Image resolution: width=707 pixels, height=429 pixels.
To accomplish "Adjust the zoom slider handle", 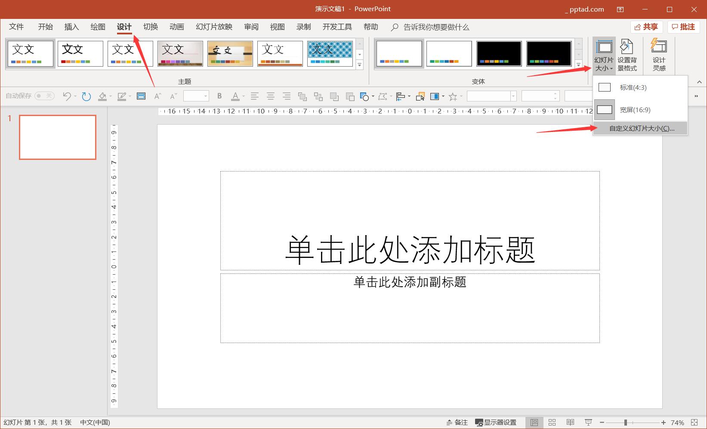I will tap(625, 423).
